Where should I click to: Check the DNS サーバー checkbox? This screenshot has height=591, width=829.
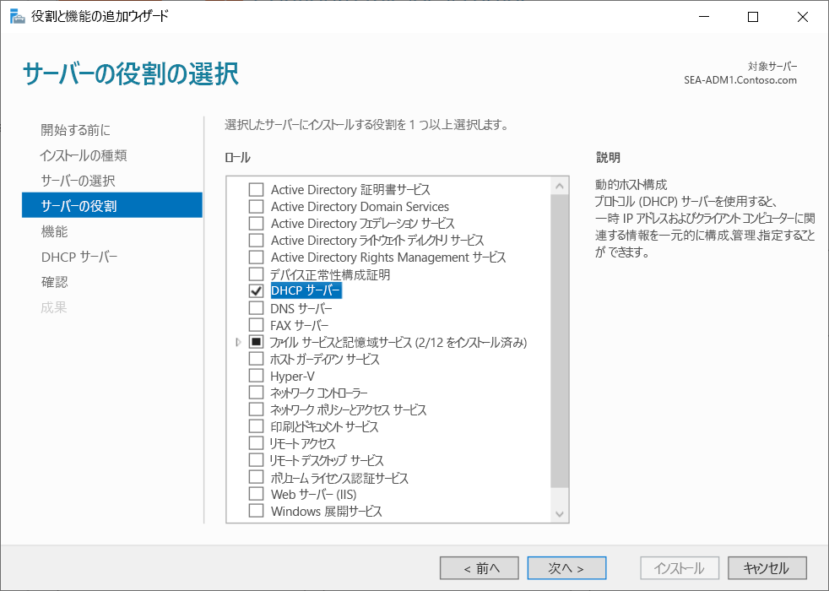256,308
